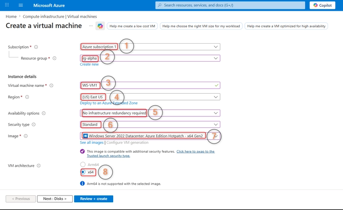Click the Previous button
343x210 pixels.
(21, 198)
